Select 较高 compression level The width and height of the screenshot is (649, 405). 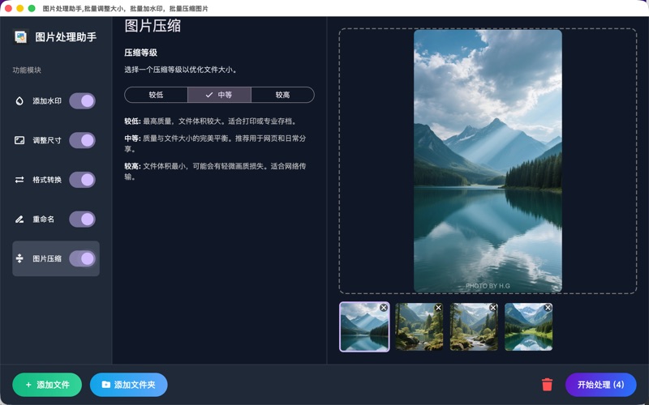pos(282,95)
